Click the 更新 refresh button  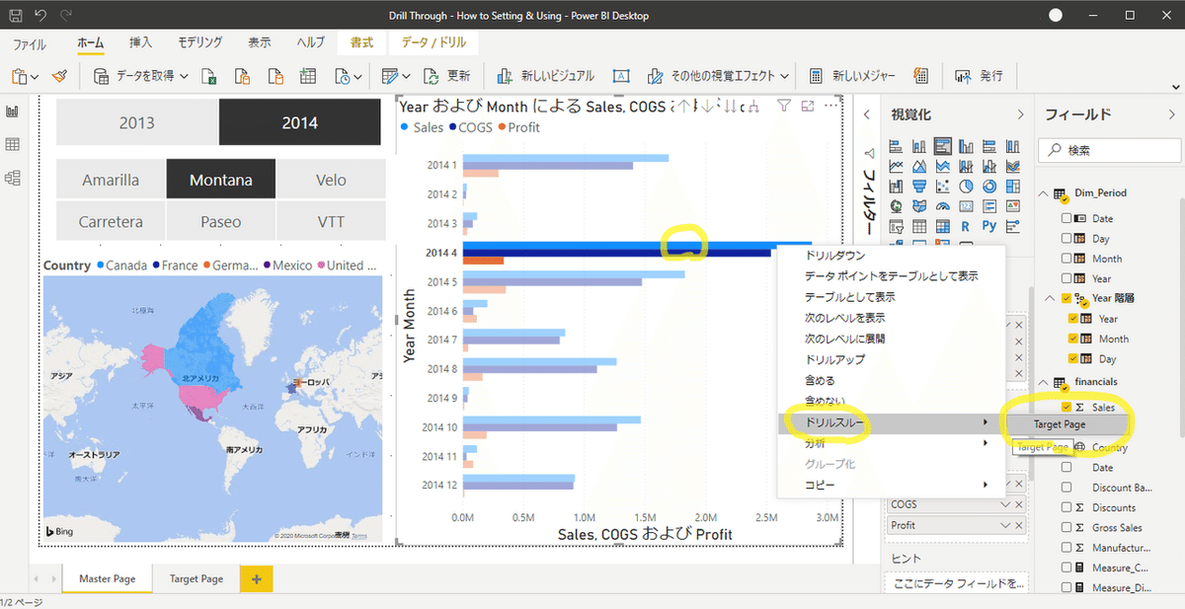[446, 76]
